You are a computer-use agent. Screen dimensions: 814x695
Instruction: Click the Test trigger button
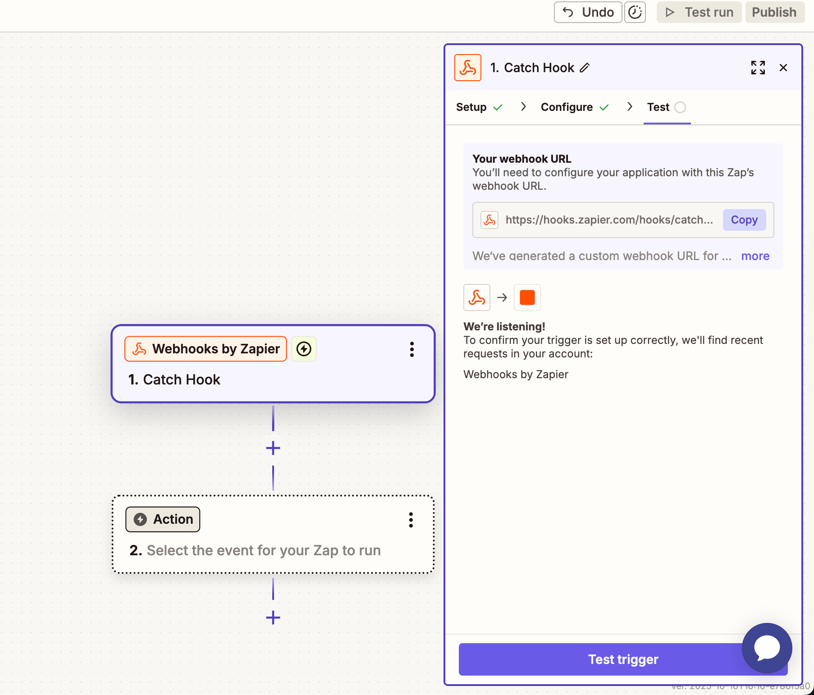[x=623, y=659]
